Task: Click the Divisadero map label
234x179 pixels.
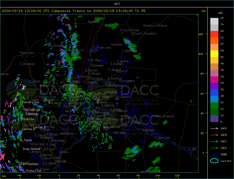Action: click(127, 81)
